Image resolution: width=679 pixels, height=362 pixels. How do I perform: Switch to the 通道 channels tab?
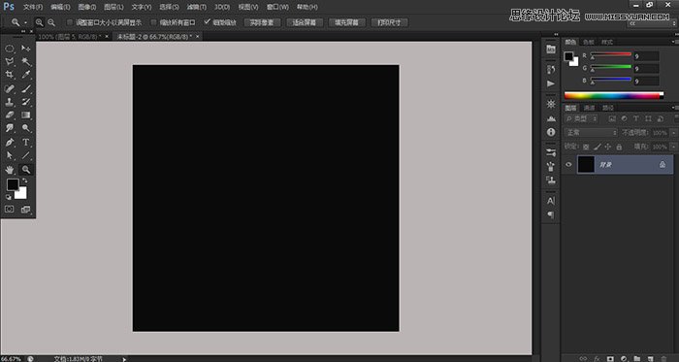[x=589, y=108]
